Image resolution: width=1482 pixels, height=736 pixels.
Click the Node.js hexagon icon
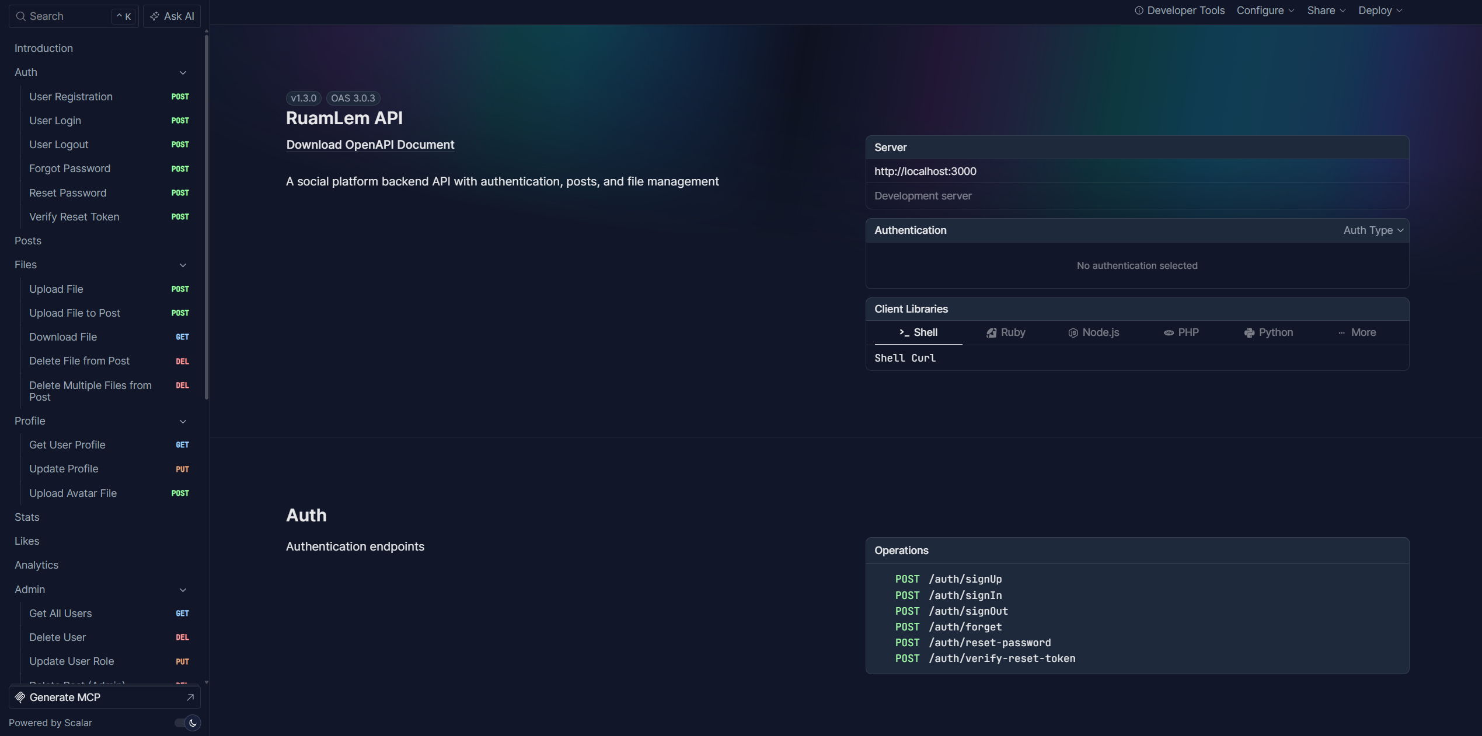[1073, 333]
